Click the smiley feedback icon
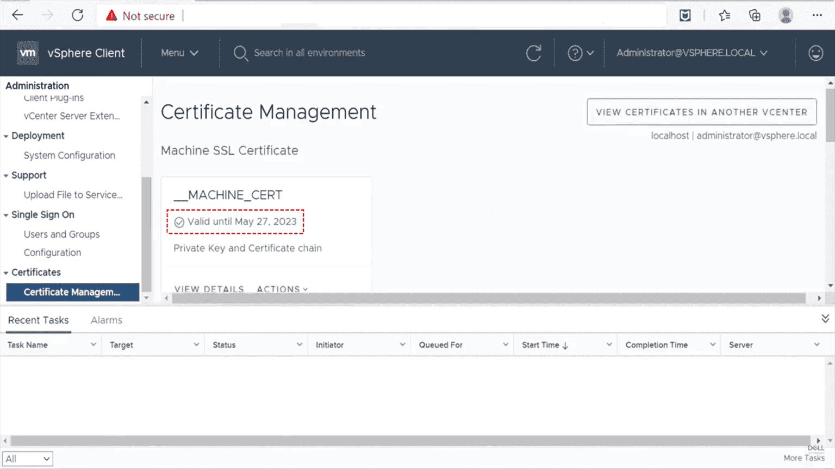Screen dimensions: 835x469 point(815,53)
